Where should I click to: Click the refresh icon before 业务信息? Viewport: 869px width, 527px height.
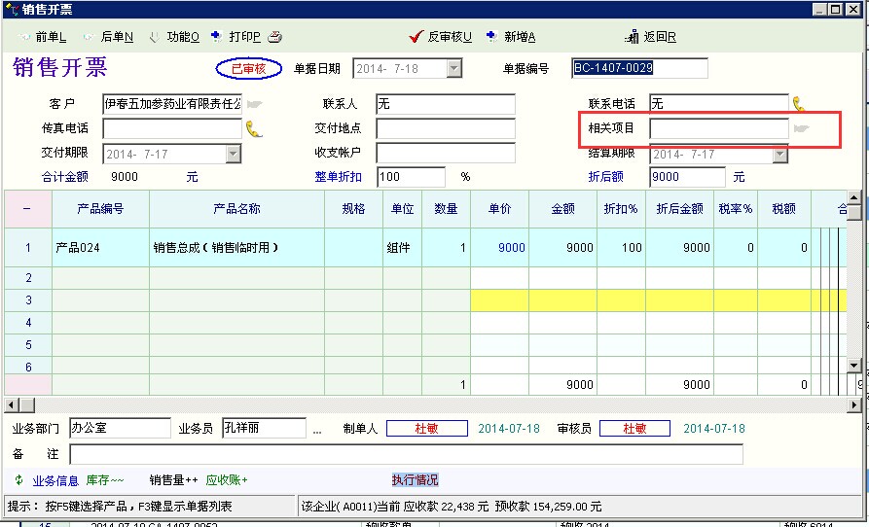pyautogui.click(x=18, y=480)
